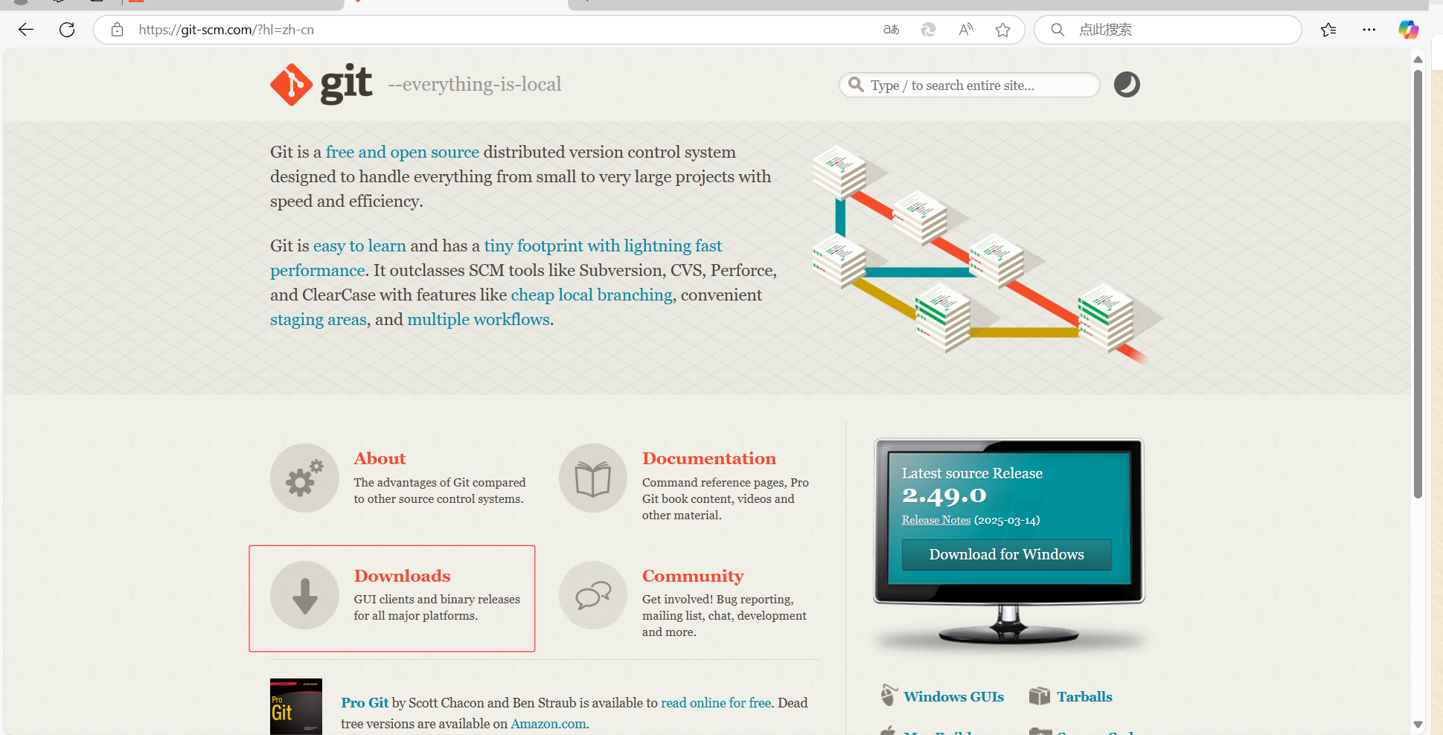Screen dimensions: 1443x735
Task: Click the Read aloud icon in address bar
Action: point(966,30)
